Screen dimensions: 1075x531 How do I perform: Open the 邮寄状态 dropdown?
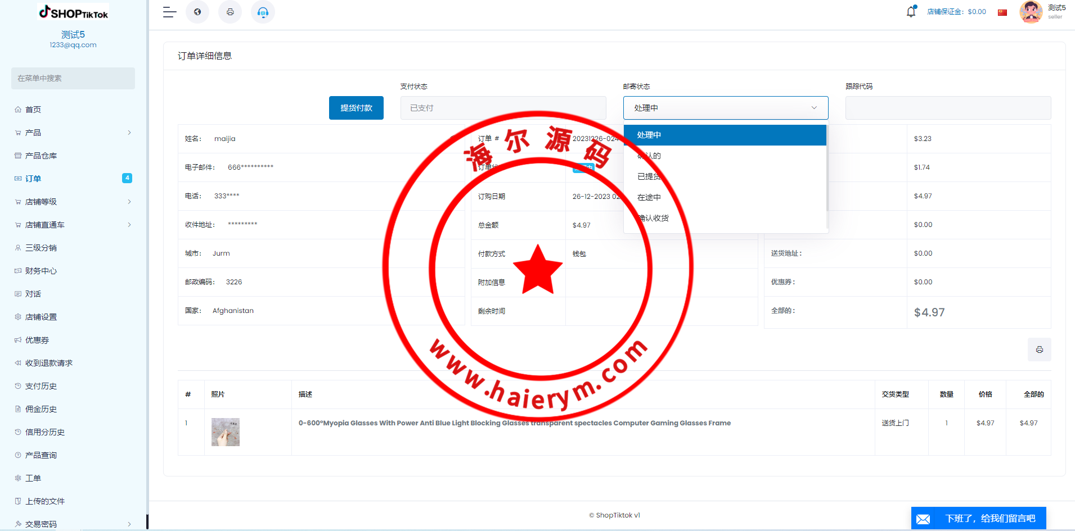point(725,108)
